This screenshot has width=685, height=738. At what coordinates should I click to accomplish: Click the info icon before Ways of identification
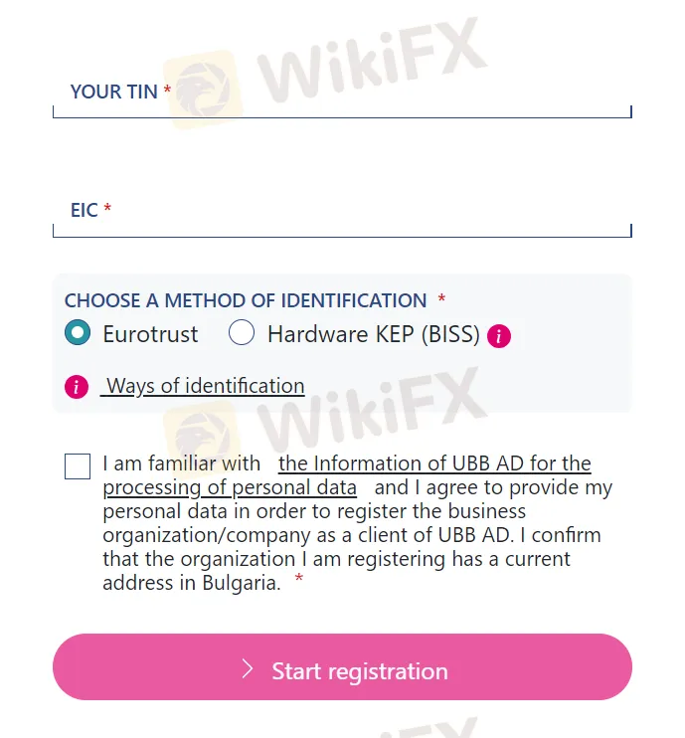(77, 387)
